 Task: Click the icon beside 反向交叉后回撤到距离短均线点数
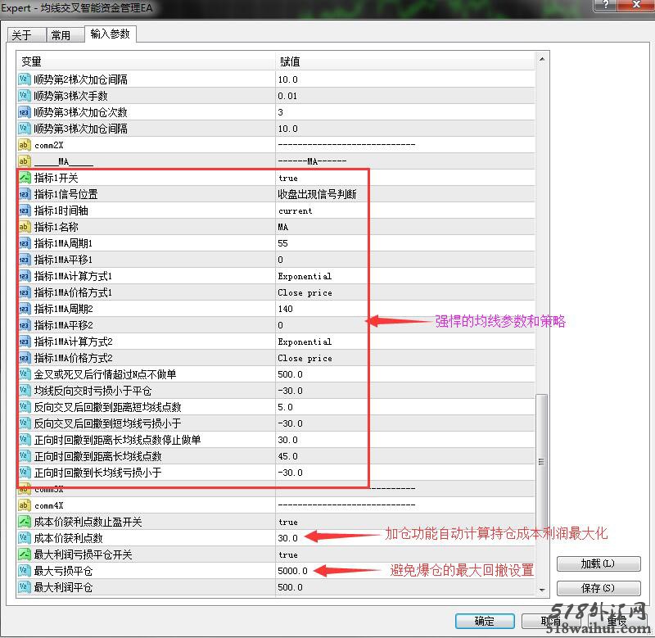pyautogui.click(x=25, y=407)
